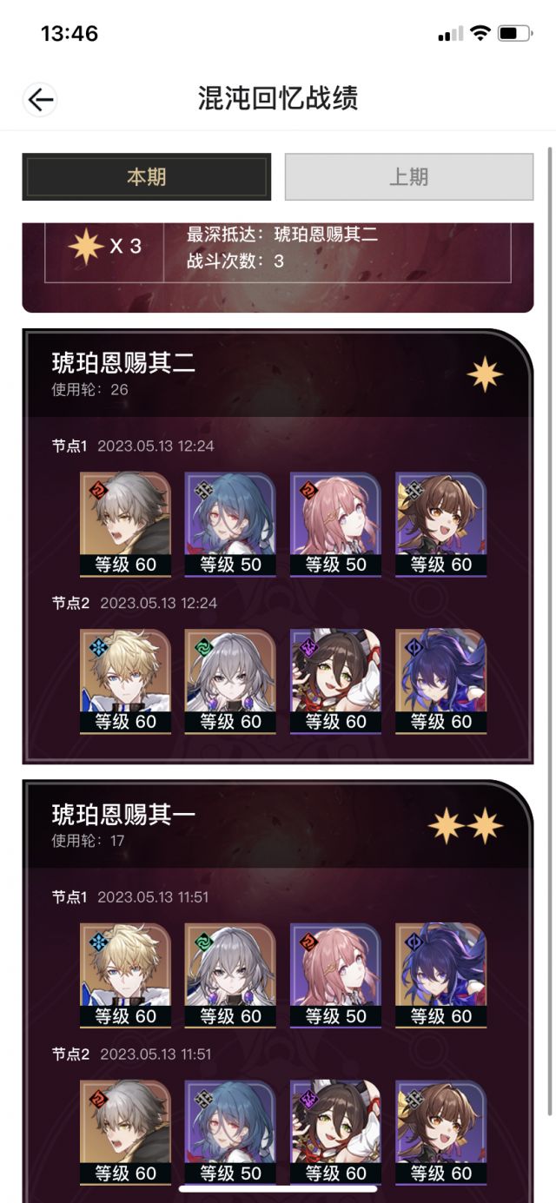The height and width of the screenshot is (1203, 556).
Task: Open the silver-haired wind character in 琥珀恩赐其二 节点2
Action: [x=230, y=682]
